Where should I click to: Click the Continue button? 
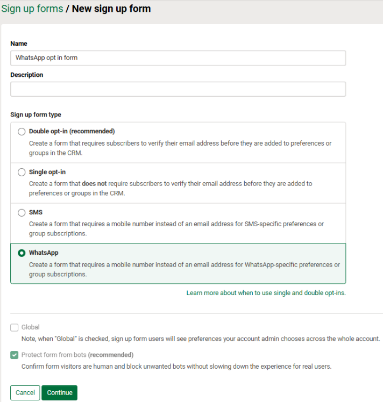pyautogui.click(x=60, y=392)
